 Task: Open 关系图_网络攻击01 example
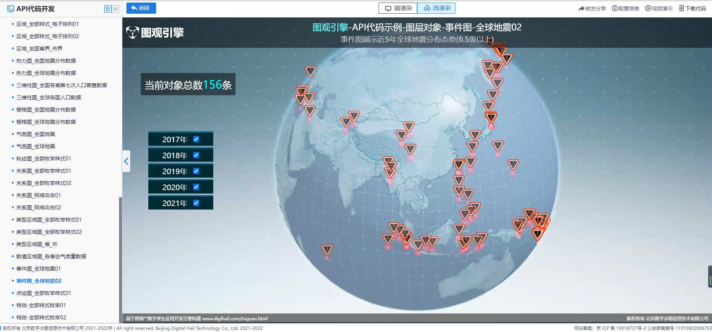(x=39, y=195)
